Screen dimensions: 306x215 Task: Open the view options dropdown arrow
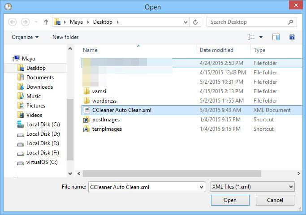[261, 37]
